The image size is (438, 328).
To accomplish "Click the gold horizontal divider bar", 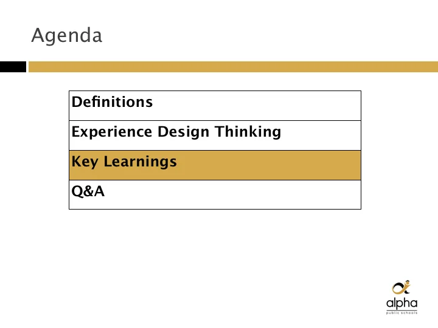I will coord(233,67).
